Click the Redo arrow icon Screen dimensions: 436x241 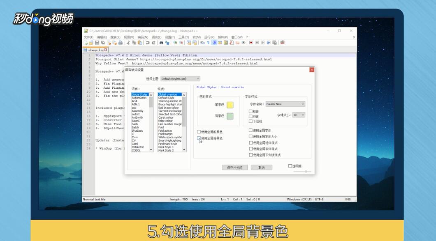tap(153, 43)
